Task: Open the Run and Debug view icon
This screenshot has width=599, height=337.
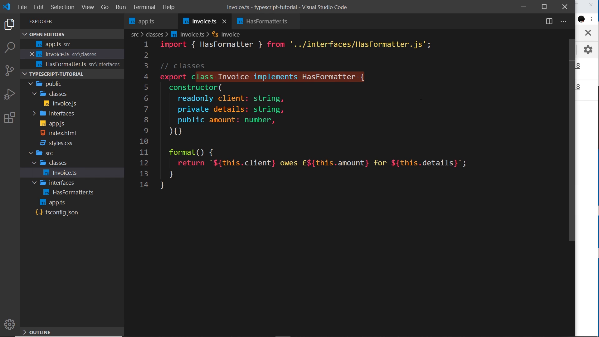Action: click(10, 94)
